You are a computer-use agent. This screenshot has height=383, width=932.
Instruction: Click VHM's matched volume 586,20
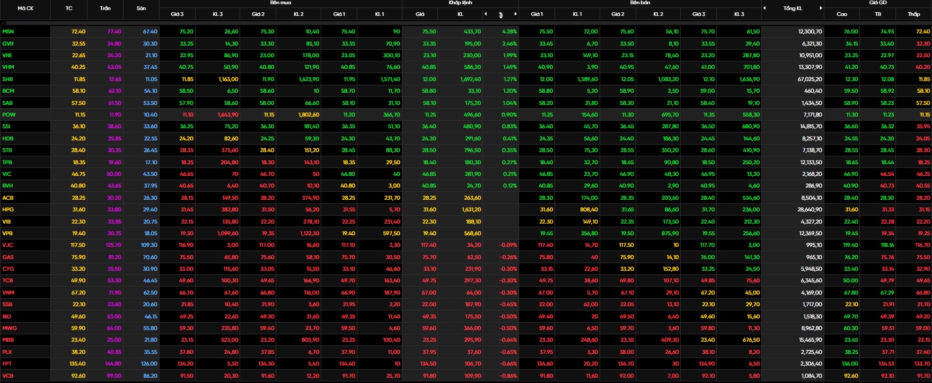pos(471,67)
